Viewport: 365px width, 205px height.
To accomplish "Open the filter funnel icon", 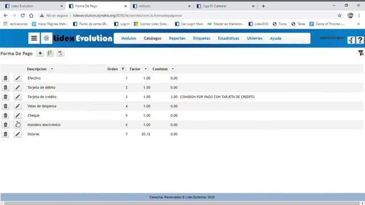I will pos(360,53).
